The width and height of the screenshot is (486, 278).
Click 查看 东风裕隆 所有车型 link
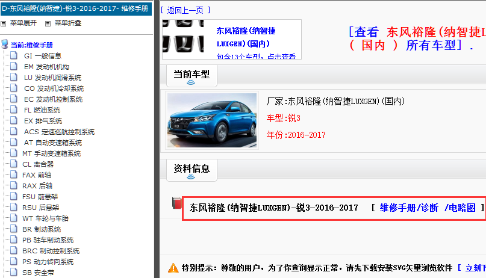pyautogui.click(x=417, y=39)
